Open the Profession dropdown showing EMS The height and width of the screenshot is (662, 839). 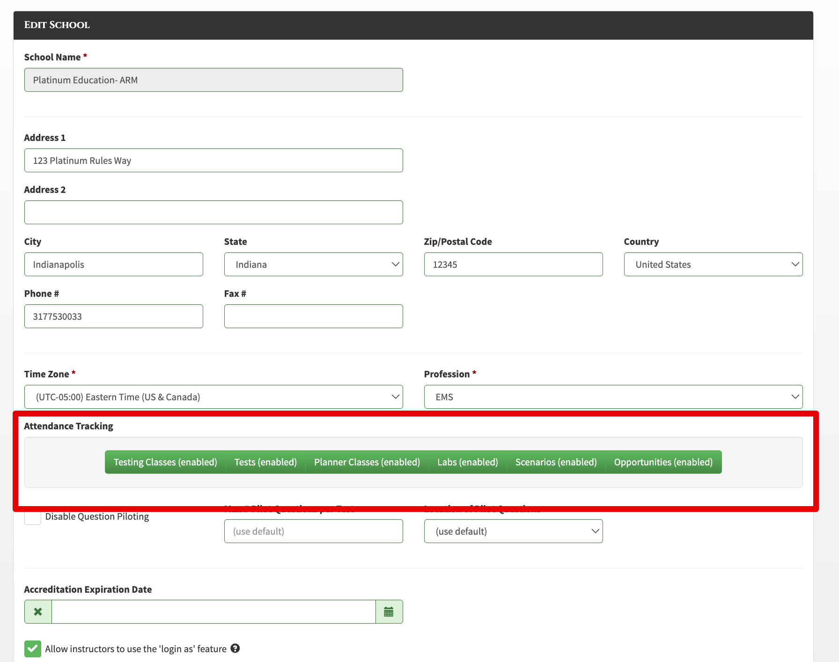tap(613, 397)
